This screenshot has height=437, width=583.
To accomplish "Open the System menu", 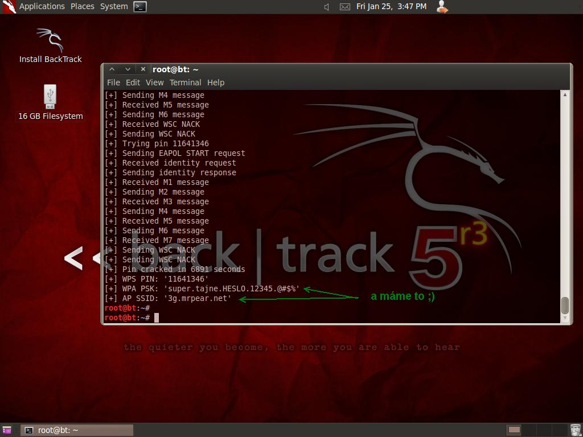I will coord(114,6).
